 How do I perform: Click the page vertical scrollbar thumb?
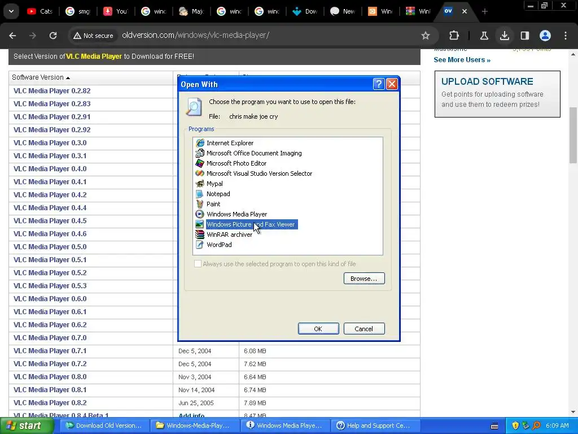tap(573, 135)
